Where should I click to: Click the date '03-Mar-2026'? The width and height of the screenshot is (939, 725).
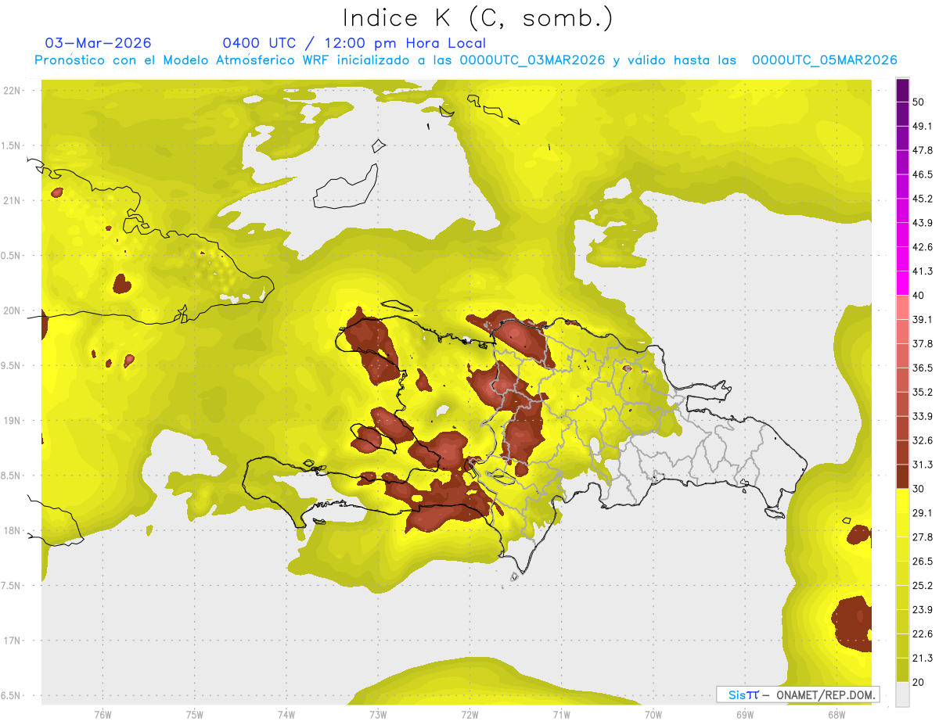[98, 43]
